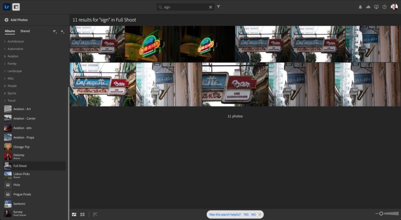Click "11 results for sign" heading
401x220 pixels.
(104, 20)
